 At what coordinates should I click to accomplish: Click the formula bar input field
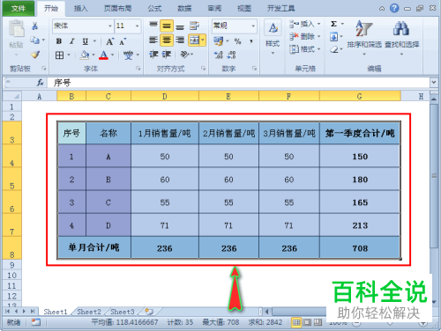pos(238,83)
